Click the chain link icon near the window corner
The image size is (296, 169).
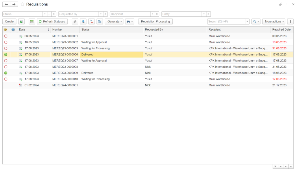click(x=280, y=4)
